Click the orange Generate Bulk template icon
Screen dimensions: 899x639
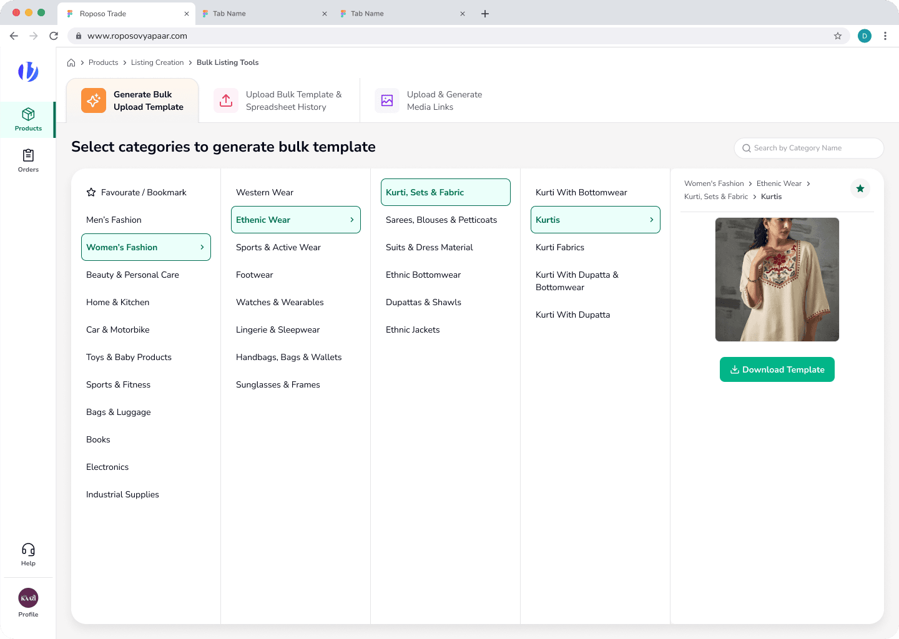(94, 100)
